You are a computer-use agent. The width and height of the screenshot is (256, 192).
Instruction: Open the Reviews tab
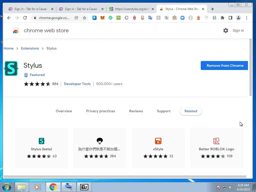[x=136, y=111]
